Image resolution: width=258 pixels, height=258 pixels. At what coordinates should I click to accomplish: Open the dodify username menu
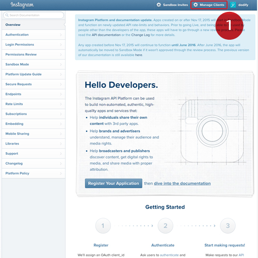tap(243, 5)
